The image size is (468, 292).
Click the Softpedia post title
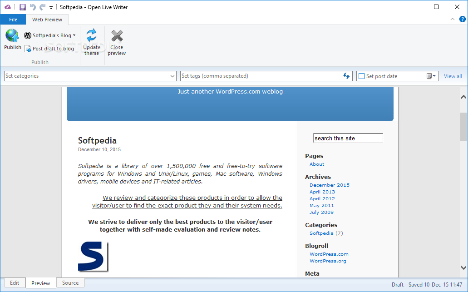tap(97, 141)
